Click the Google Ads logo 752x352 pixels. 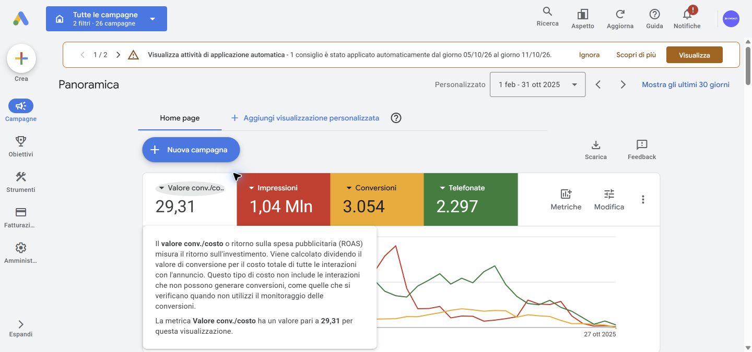pos(21,19)
